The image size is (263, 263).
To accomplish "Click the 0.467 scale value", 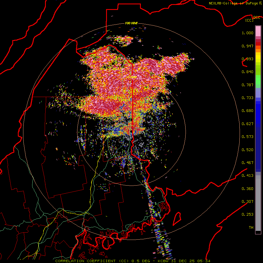I will point(248,163).
